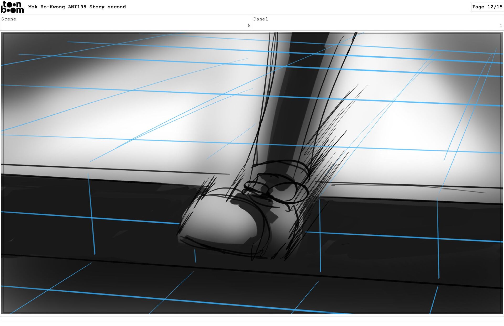Click the 'Scene' label
Screen dimensions: 504x326
point(9,19)
